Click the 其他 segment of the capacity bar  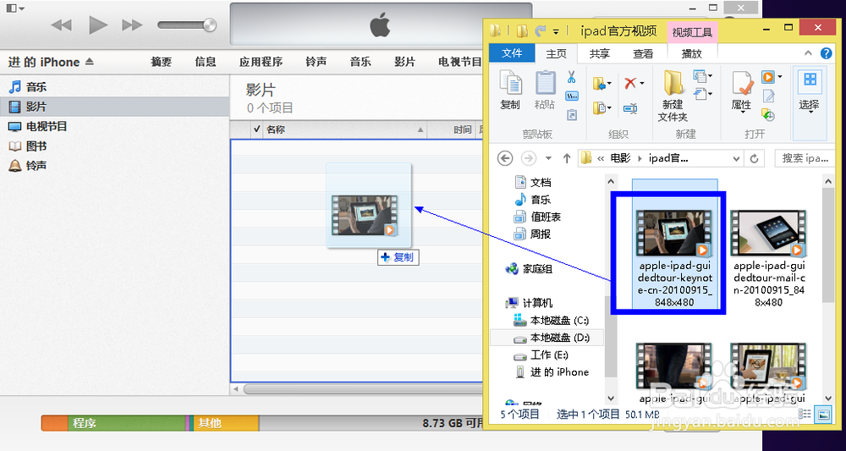click(x=225, y=423)
